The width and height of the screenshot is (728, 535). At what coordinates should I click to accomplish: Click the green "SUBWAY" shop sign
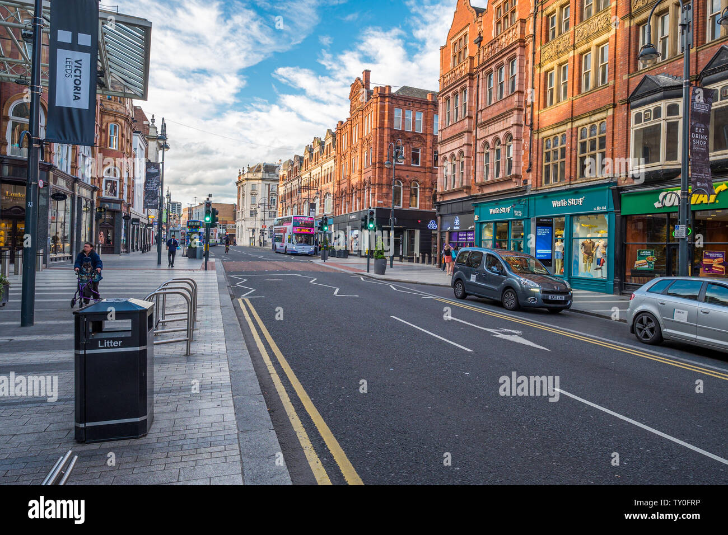coord(690,197)
